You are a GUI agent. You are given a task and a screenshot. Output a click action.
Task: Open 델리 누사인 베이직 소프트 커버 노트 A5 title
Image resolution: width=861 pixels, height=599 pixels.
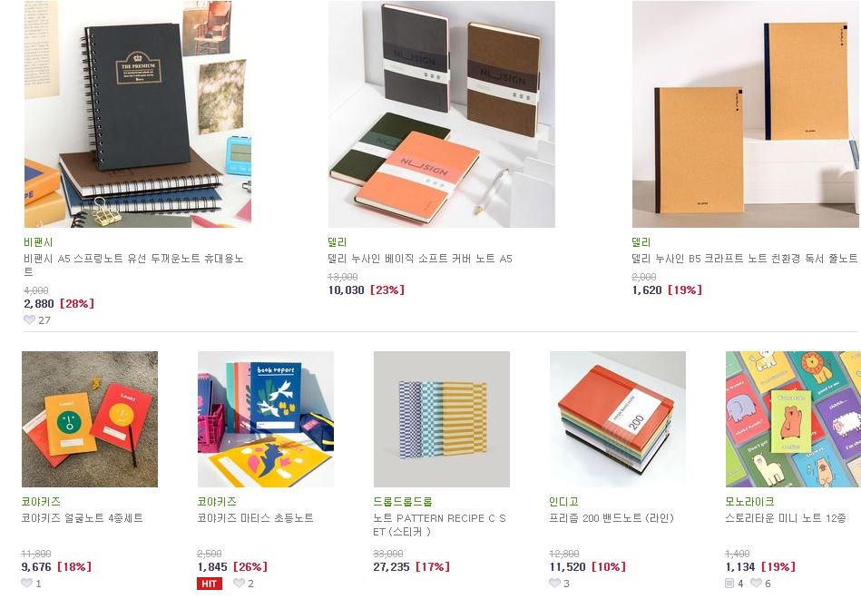point(420,259)
